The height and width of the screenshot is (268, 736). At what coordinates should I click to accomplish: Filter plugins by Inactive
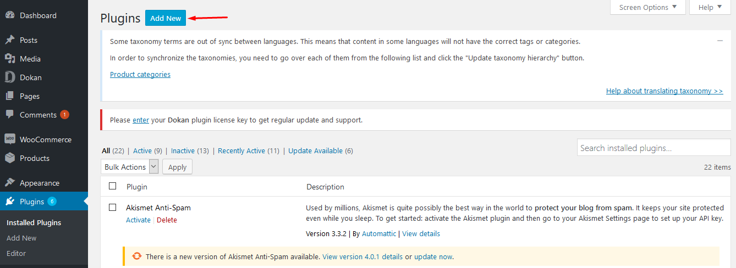point(183,150)
